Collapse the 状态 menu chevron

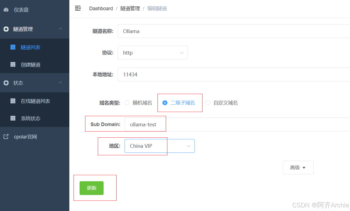(x=60, y=82)
